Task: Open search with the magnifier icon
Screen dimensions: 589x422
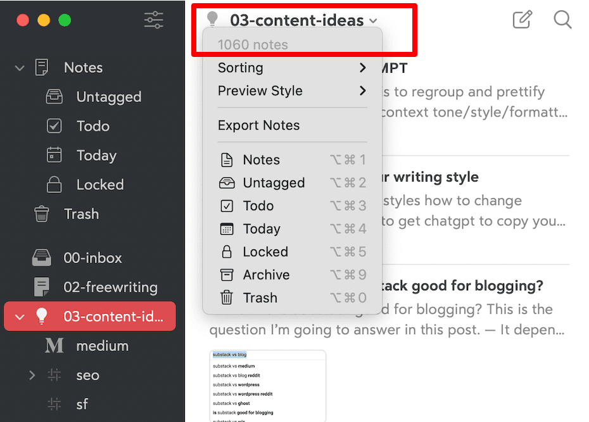Action: 562,20
